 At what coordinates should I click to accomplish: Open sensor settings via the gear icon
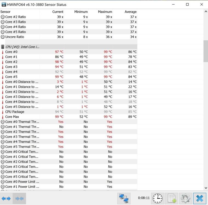[186, 198]
